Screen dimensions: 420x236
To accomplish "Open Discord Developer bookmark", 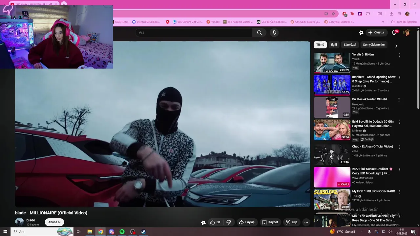I will click(x=146, y=22).
